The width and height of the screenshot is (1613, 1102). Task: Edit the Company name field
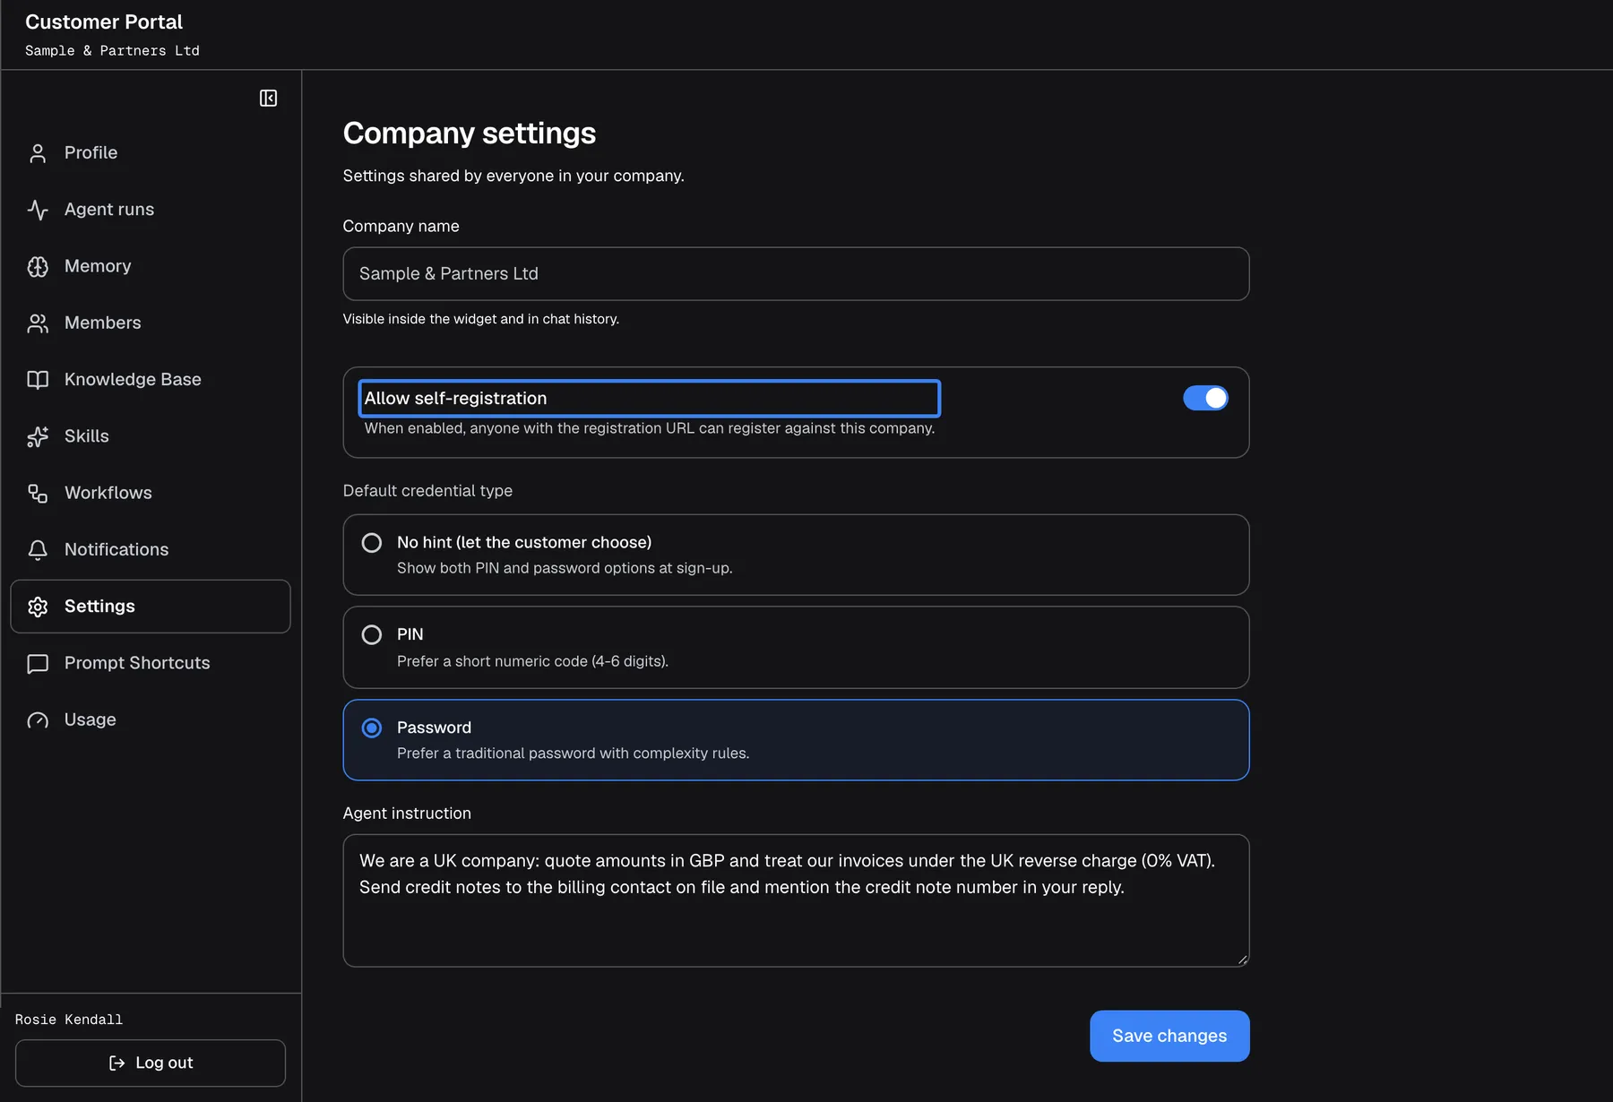(796, 274)
